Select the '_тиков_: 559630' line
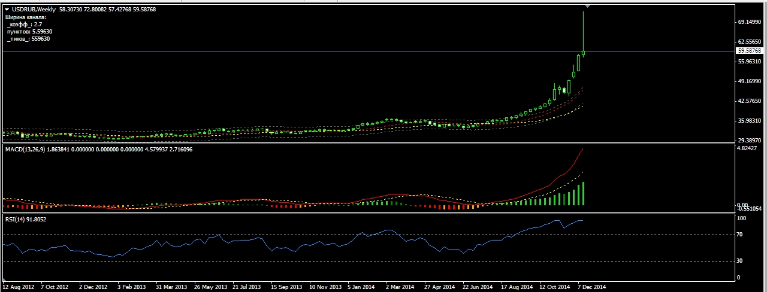 [28, 39]
